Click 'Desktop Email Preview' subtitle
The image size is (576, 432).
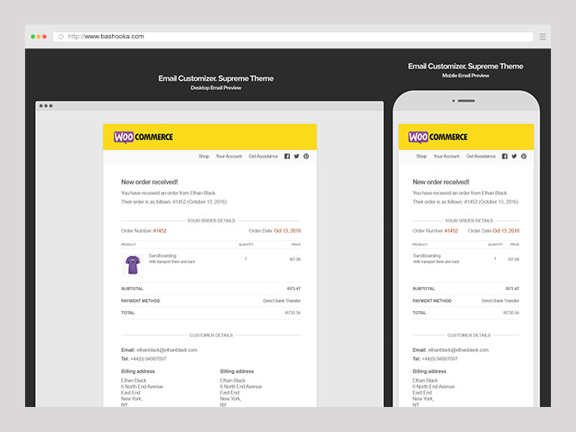[216, 88]
